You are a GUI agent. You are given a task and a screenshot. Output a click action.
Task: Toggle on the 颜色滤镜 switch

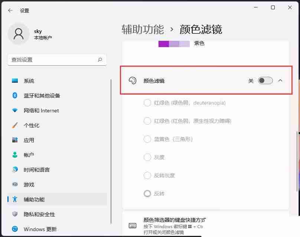click(265, 80)
